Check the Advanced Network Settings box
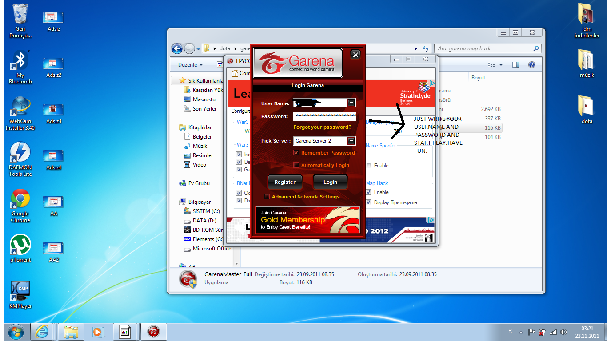Screen dimensions: 607x341 coord(267,197)
